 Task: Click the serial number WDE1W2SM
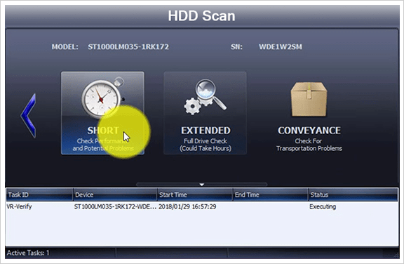281,47
